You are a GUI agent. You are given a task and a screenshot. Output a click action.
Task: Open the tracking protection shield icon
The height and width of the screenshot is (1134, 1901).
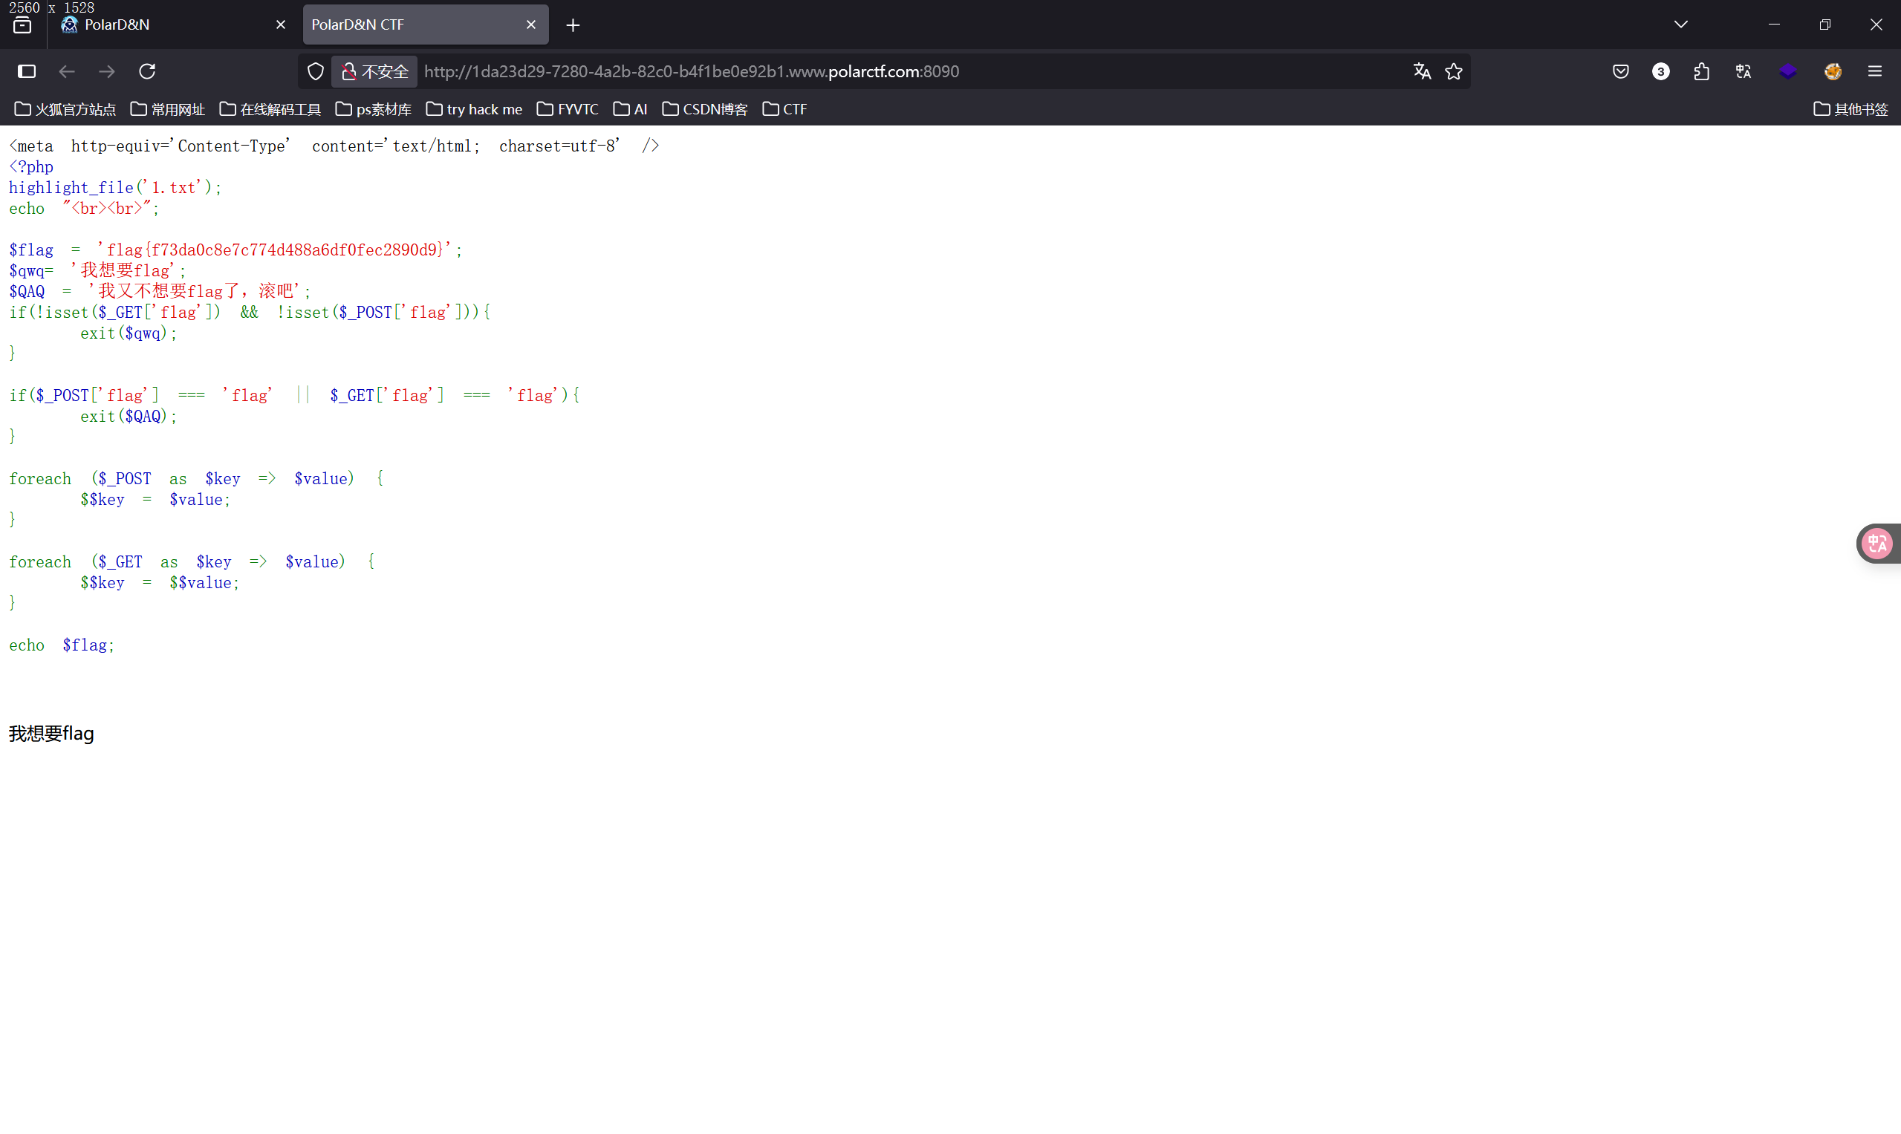pyautogui.click(x=316, y=71)
